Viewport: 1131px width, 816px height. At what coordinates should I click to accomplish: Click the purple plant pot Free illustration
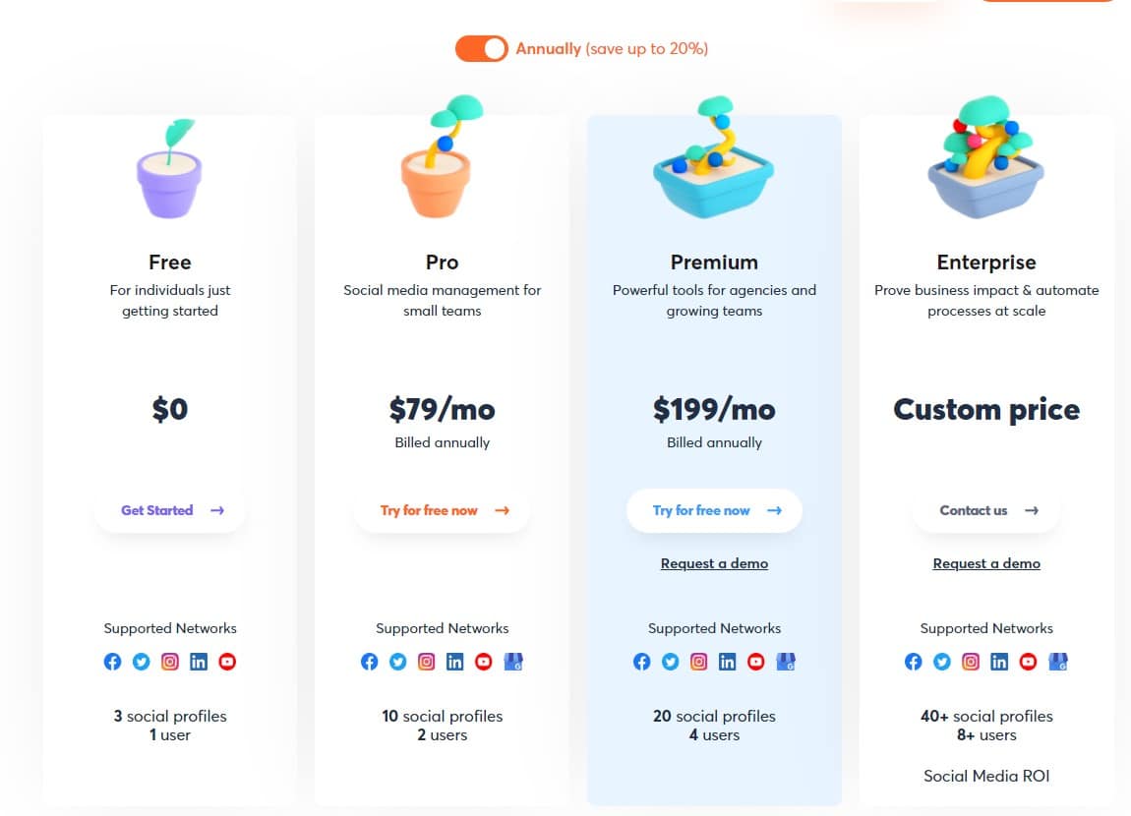pos(169,169)
